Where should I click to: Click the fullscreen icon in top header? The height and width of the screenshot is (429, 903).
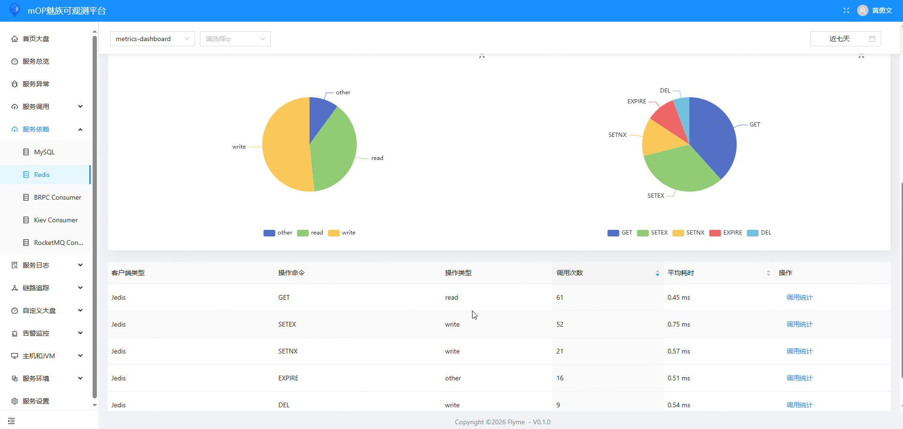point(846,10)
